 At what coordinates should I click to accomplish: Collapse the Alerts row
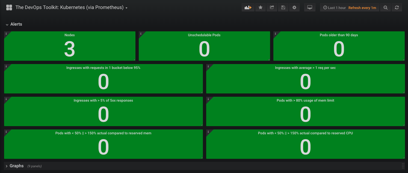pos(14,24)
